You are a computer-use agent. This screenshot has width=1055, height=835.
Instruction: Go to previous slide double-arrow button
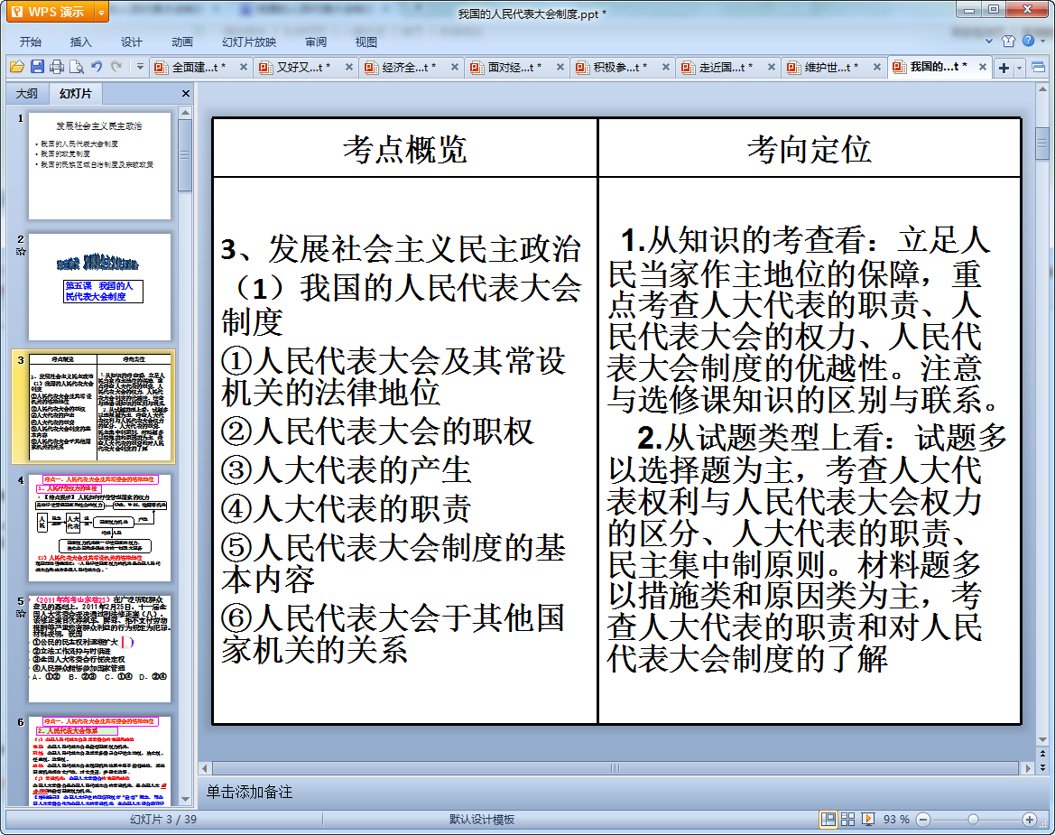click(x=1042, y=754)
